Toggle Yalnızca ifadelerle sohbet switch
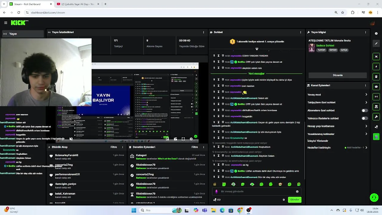 click(x=364, y=118)
